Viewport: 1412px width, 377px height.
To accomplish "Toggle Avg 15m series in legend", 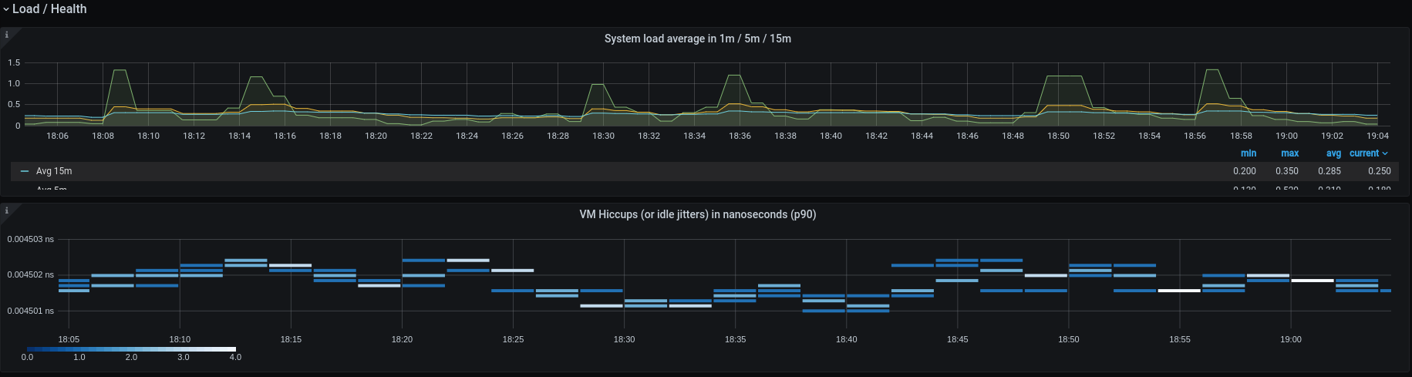I will point(54,171).
